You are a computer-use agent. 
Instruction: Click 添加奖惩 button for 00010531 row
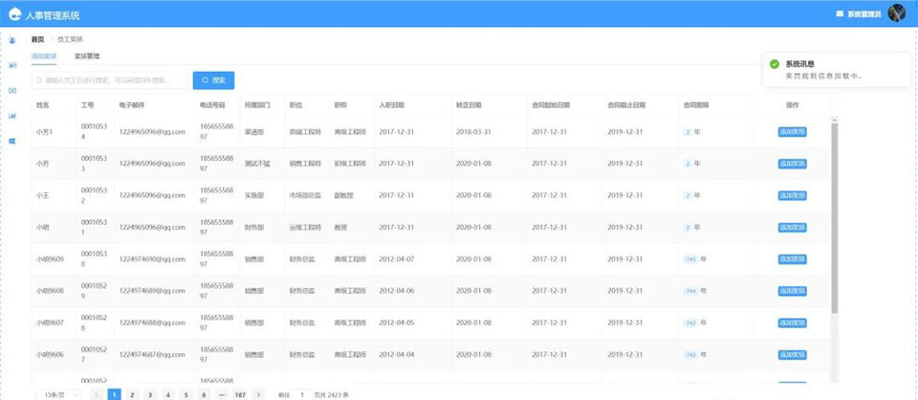(792, 227)
